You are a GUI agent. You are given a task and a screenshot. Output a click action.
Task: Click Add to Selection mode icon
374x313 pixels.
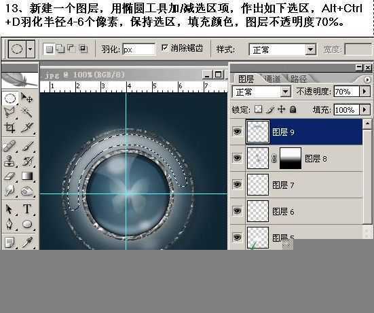point(60,49)
